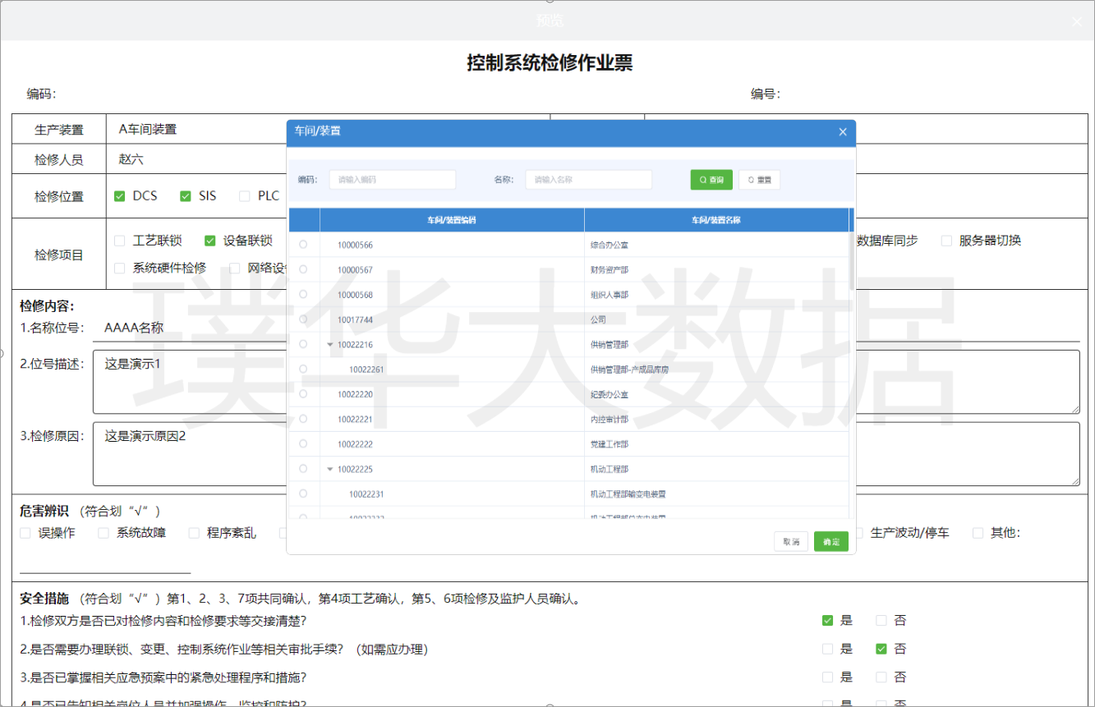Check the 误操作 hazard checkbox
The height and width of the screenshot is (707, 1095).
point(26,533)
